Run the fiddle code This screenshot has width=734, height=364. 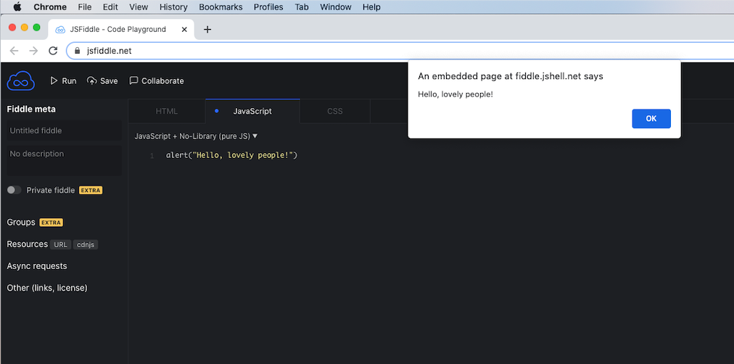tap(62, 80)
